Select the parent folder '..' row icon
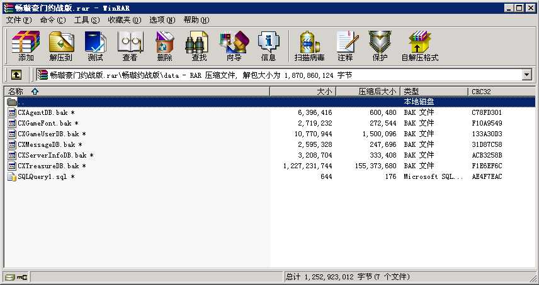This screenshot has height=285, width=539. tap(12, 102)
